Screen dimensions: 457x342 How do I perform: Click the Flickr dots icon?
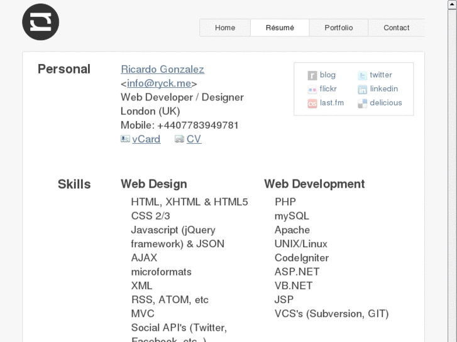pos(312,90)
